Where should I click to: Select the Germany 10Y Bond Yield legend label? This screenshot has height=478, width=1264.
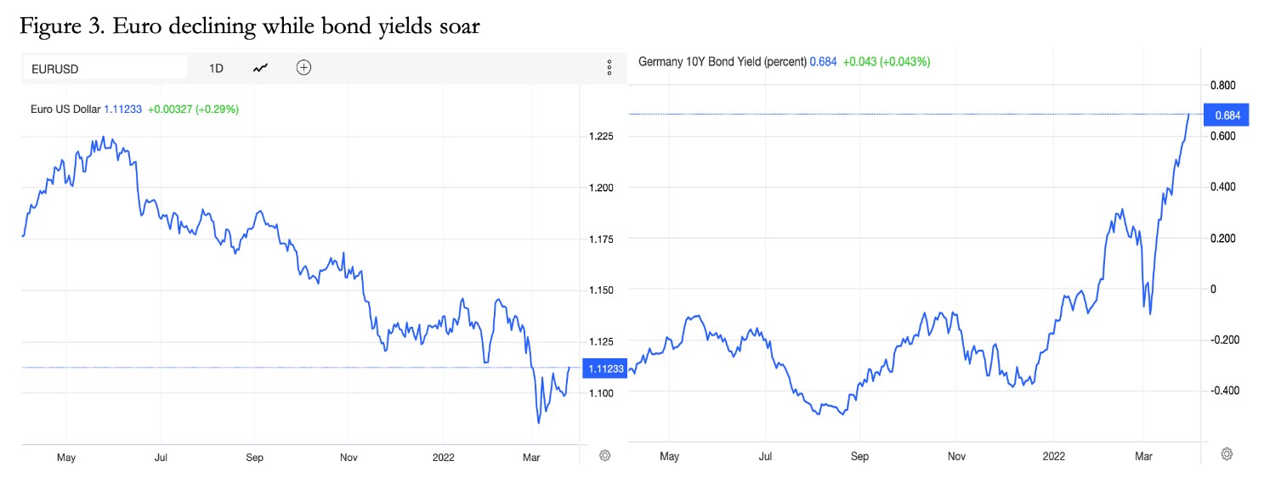pyautogui.click(x=722, y=62)
